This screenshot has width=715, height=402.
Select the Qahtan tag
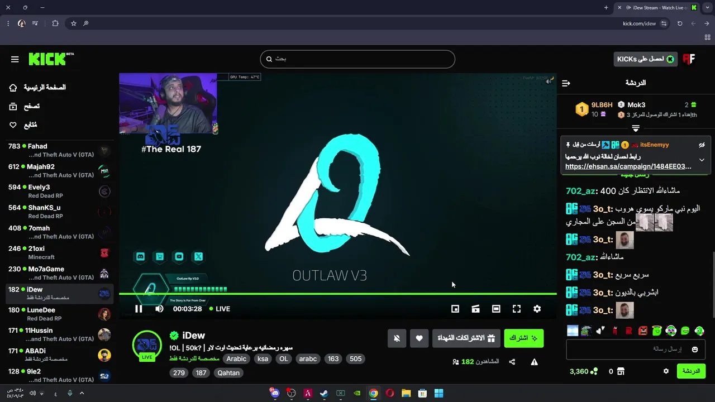(x=228, y=373)
